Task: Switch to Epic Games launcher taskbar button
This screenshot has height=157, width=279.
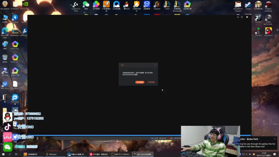Action: [143, 154]
